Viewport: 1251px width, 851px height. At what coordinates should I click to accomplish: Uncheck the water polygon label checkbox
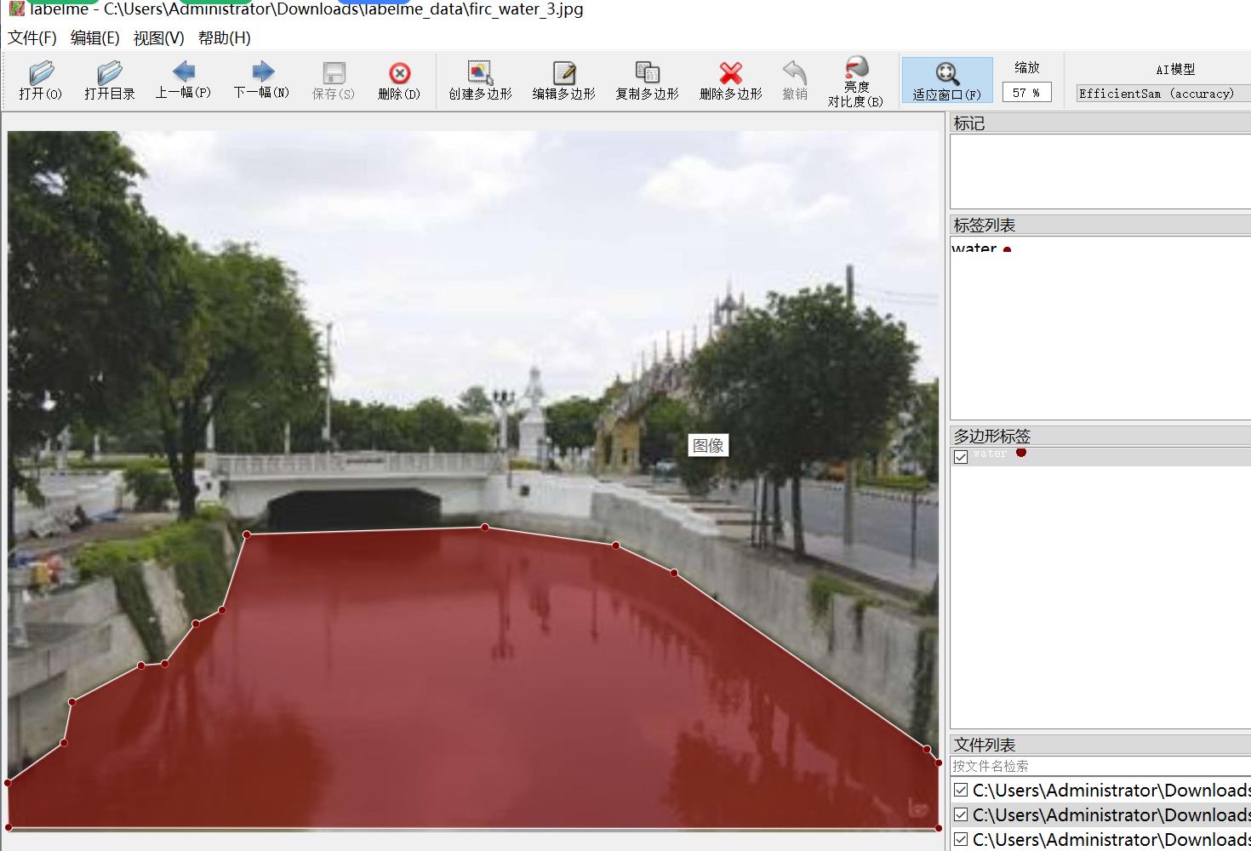click(x=961, y=457)
